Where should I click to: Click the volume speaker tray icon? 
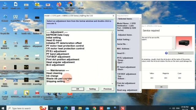(174, 108)
